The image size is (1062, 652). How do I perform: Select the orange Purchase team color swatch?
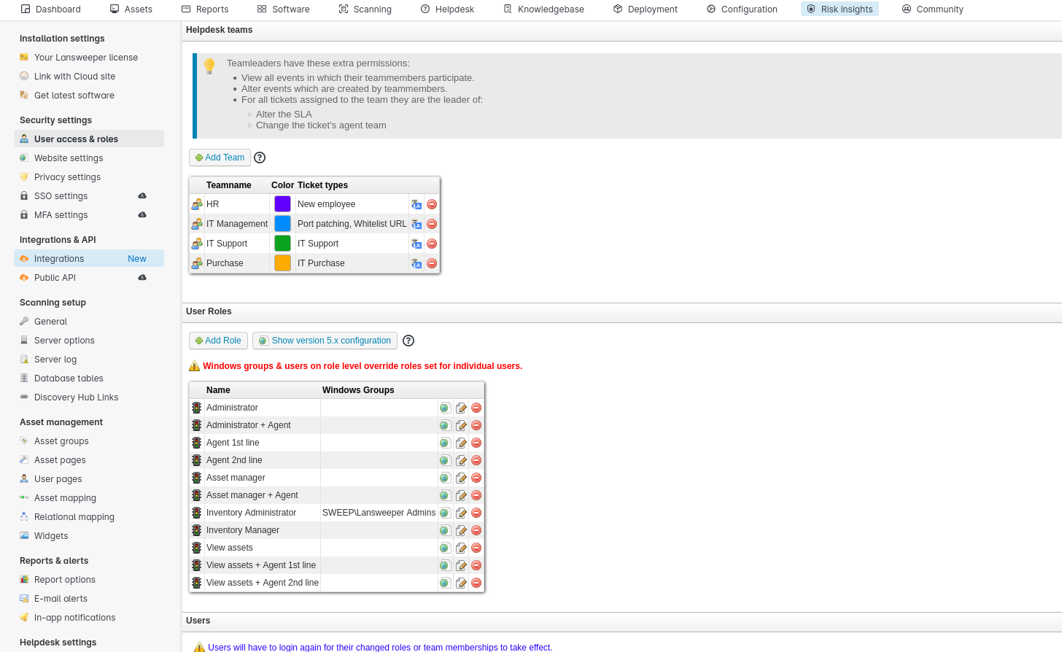tap(282, 263)
